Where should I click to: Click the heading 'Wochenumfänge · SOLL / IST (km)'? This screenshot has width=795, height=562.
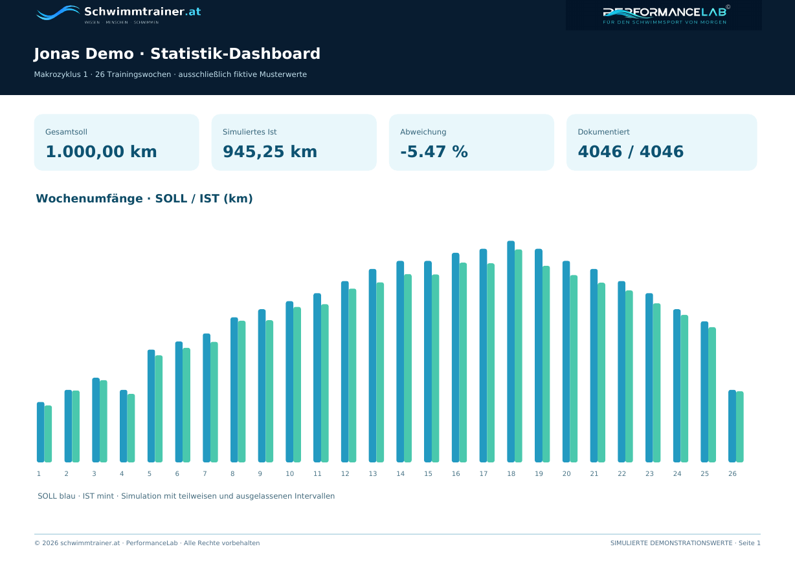pyautogui.click(x=144, y=199)
